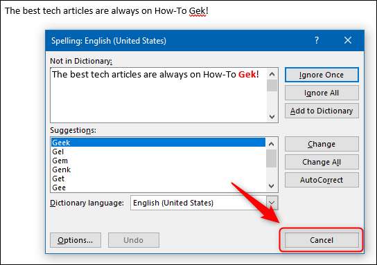Close the Spelling dialog with the X
Screen dimensions: 377x265
point(348,40)
